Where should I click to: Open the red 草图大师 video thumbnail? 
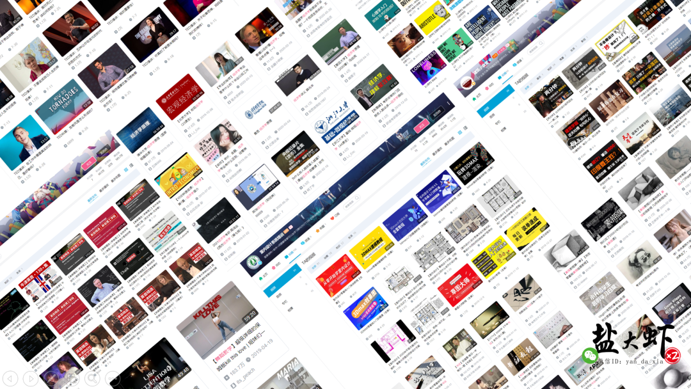tap(459, 285)
